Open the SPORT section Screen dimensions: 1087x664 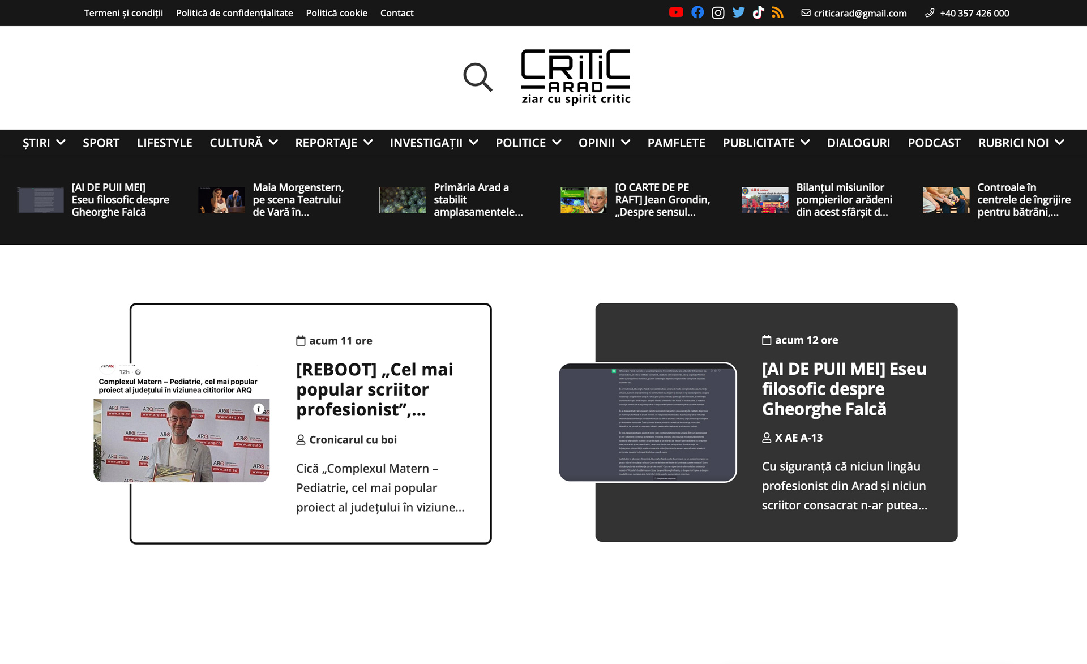101,143
